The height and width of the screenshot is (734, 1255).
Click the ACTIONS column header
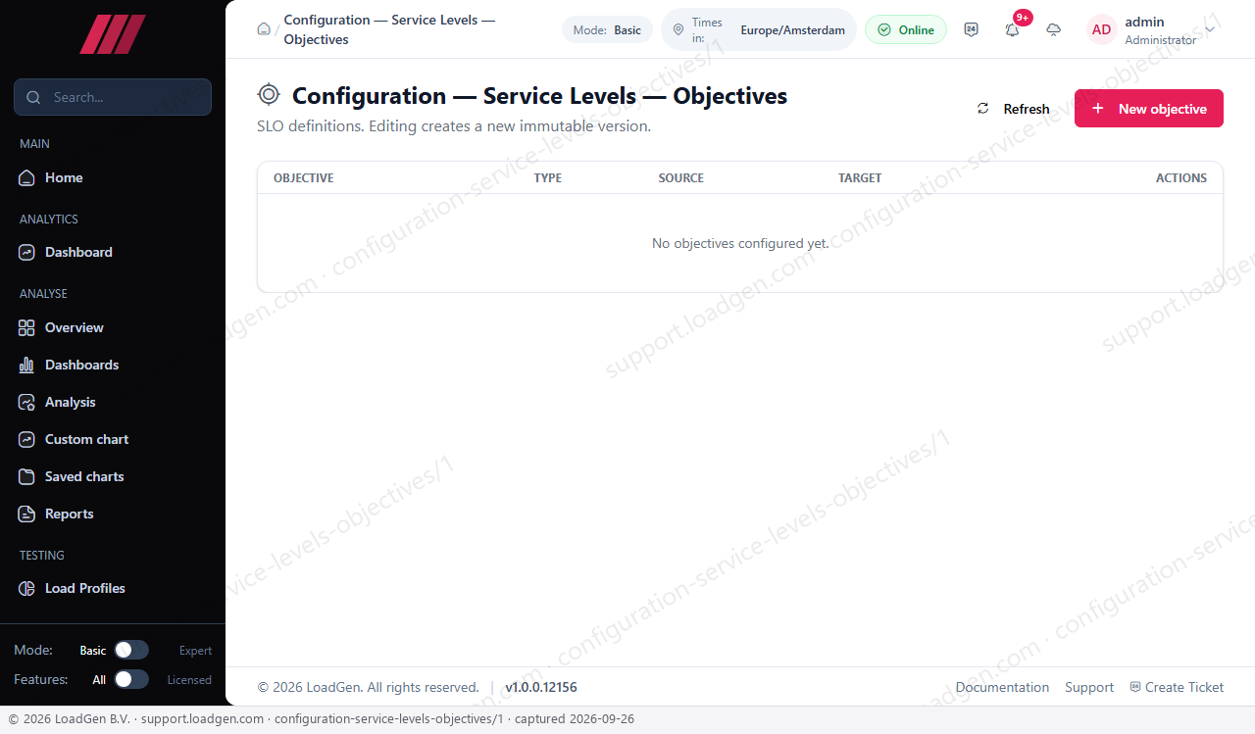pos(1181,178)
